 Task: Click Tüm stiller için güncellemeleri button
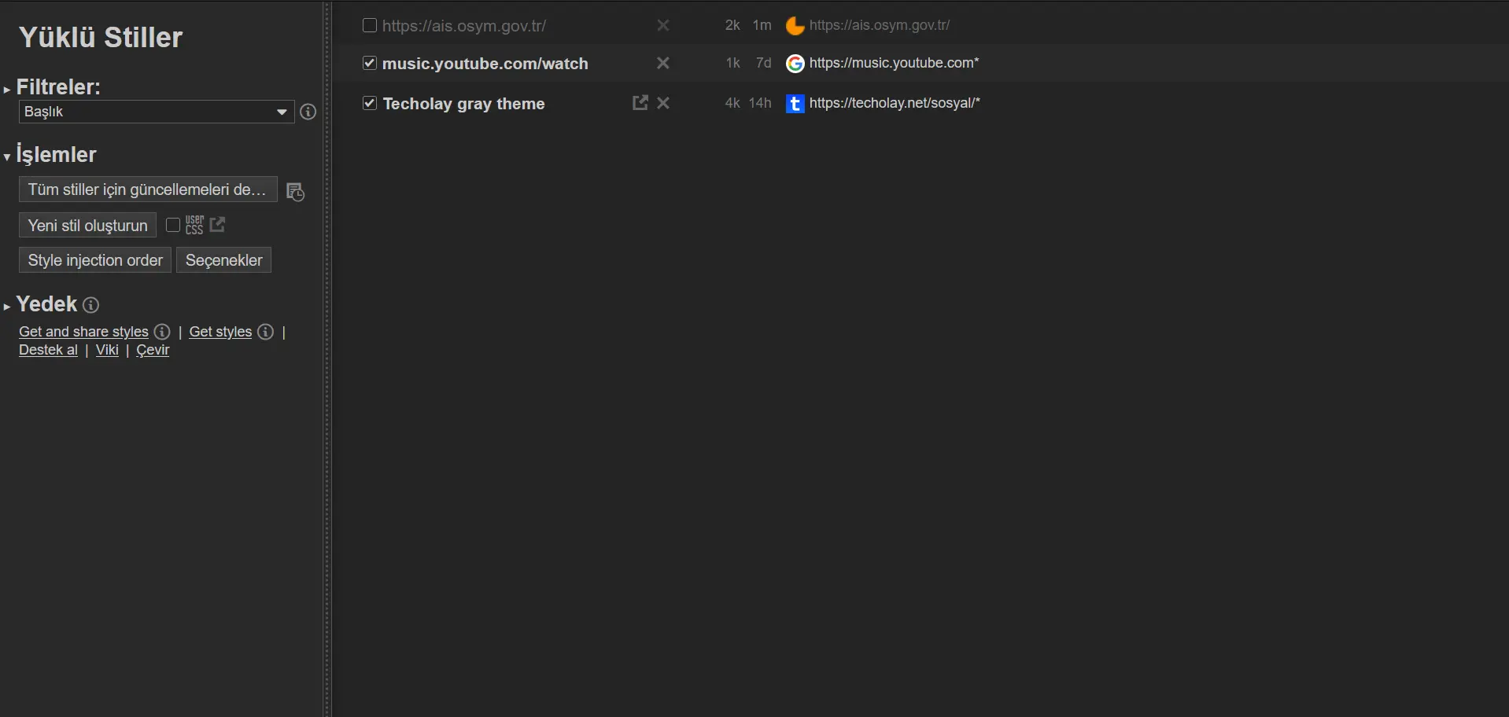click(148, 189)
